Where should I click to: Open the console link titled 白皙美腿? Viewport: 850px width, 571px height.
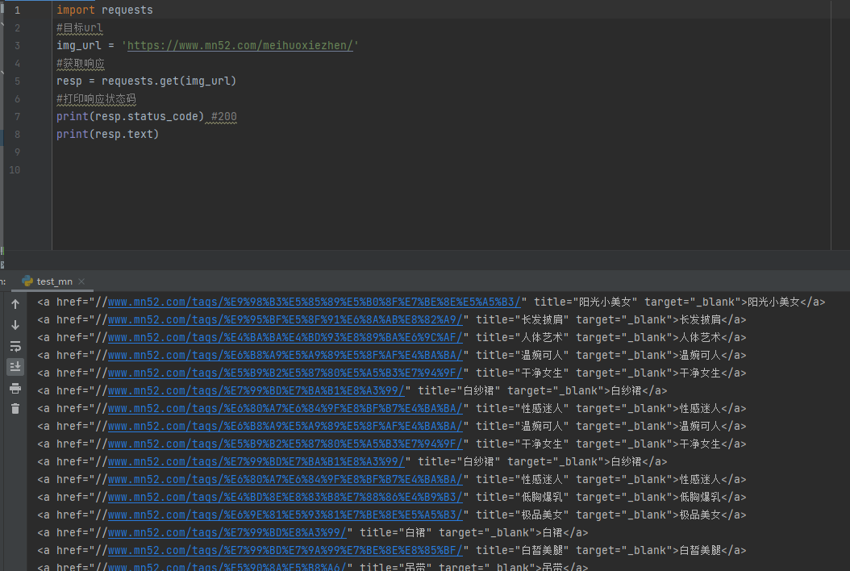pos(285,550)
